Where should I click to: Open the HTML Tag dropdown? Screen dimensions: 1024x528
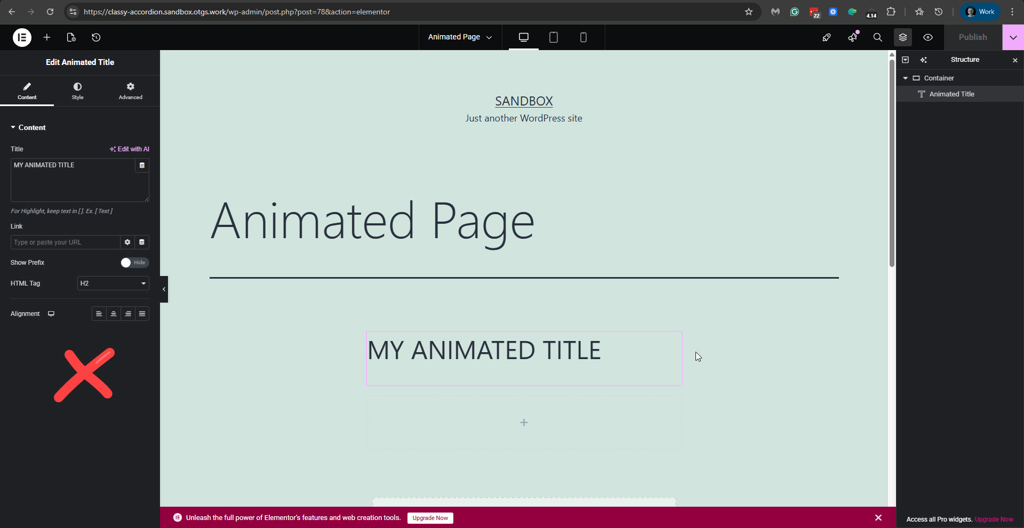(x=113, y=283)
